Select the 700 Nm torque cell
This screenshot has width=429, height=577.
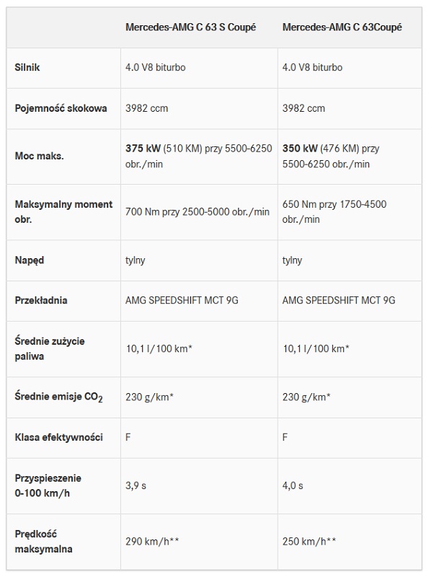(x=198, y=212)
